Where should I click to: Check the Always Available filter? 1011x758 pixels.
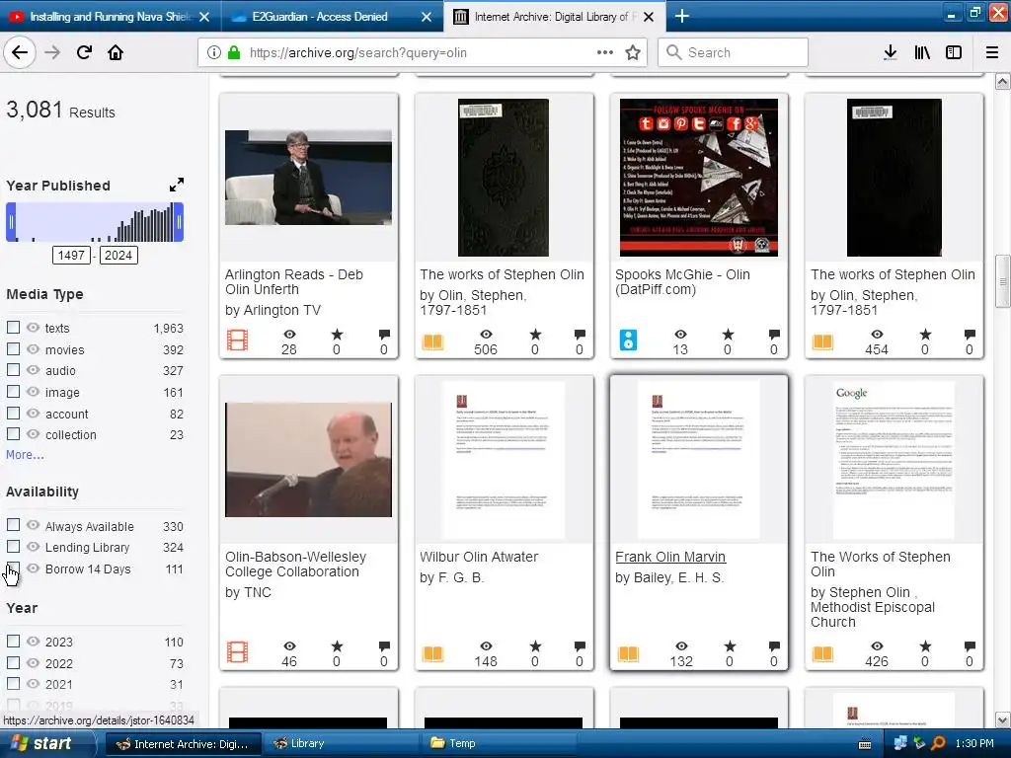(13, 525)
